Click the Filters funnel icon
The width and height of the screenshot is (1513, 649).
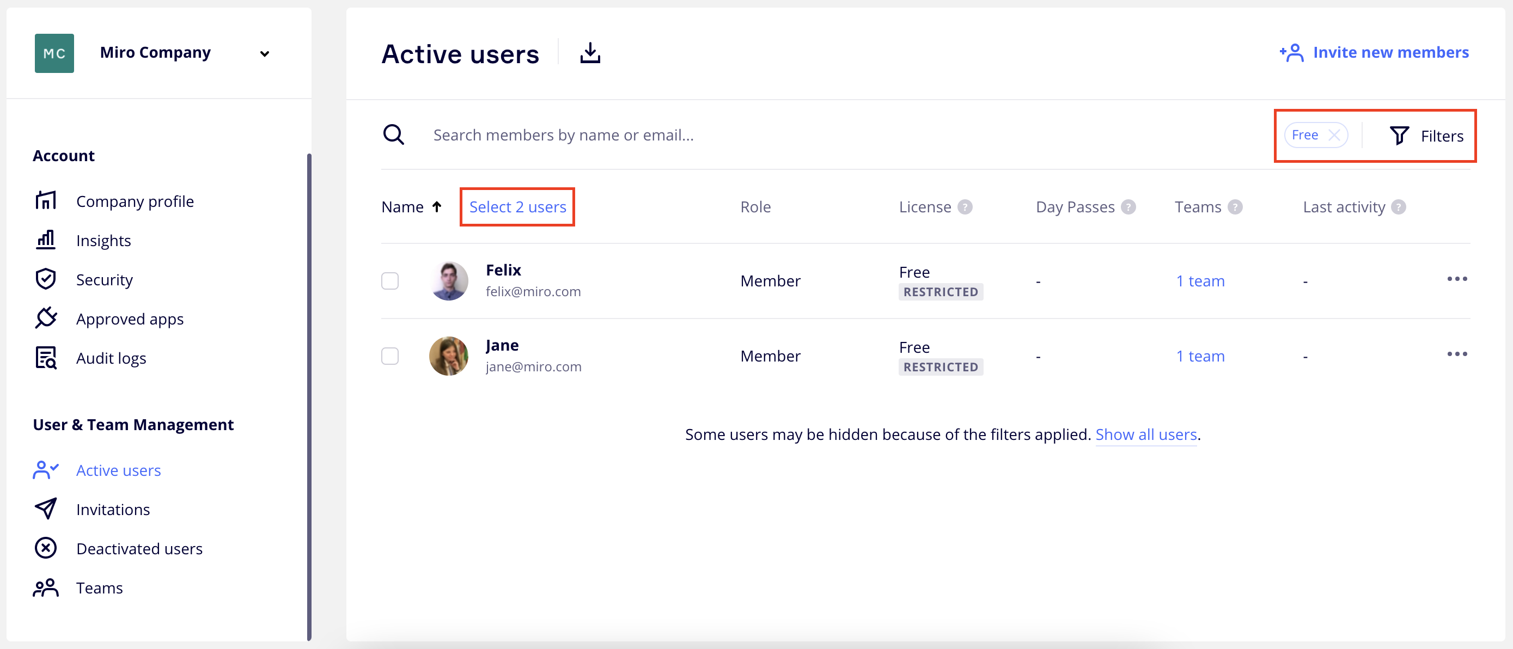click(1400, 135)
